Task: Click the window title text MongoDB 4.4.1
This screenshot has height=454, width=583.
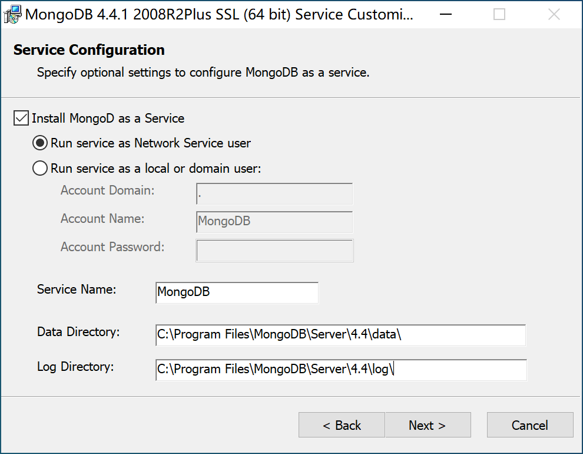Action: click(220, 15)
